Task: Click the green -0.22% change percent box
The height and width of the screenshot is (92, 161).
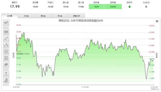Action: pyautogui.click(x=113, y=7)
